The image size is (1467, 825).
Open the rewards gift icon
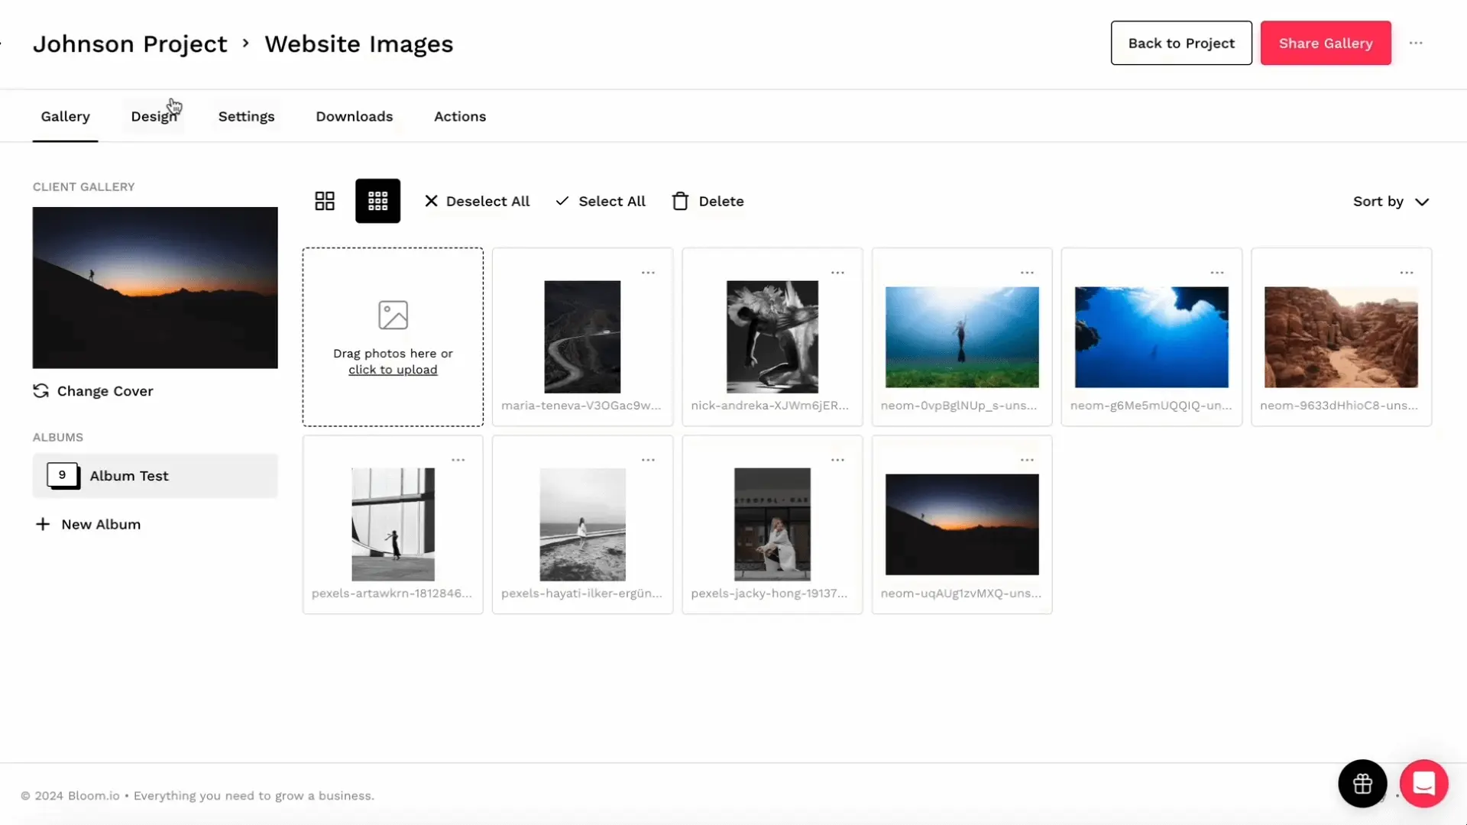tap(1362, 784)
